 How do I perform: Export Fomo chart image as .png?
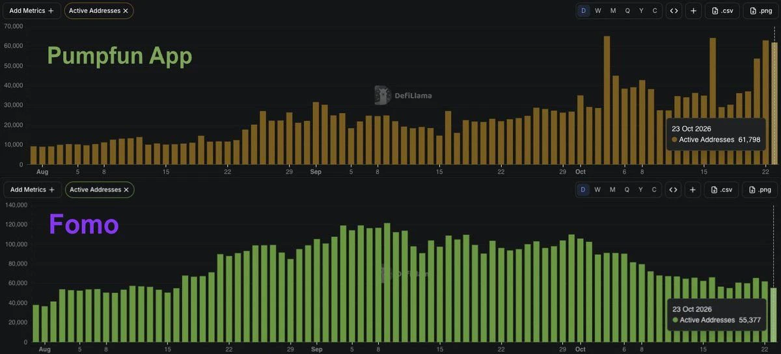pos(760,189)
